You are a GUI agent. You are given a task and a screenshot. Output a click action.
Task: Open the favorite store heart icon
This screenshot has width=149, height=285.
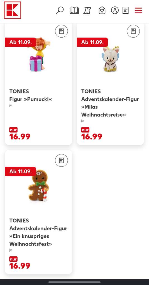coord(102,10)
